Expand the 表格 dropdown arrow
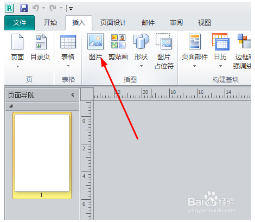The height and width of the screenshot is (222, 255). click(x=68, y=66)
